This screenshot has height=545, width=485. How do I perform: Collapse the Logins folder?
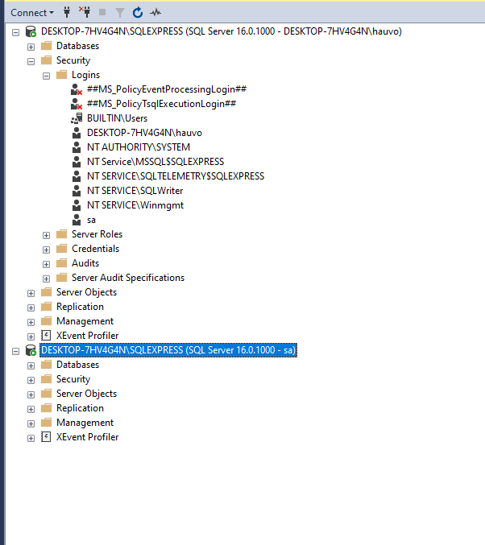47,75
